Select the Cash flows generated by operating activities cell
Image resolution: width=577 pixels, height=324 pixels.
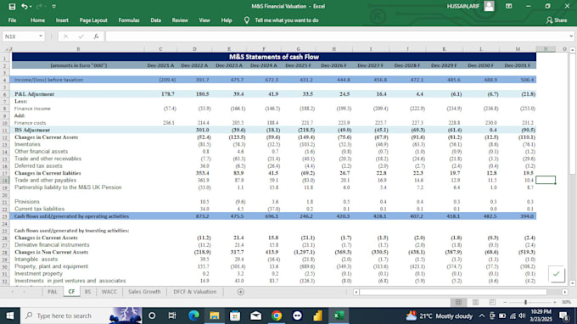coord(78,216)
